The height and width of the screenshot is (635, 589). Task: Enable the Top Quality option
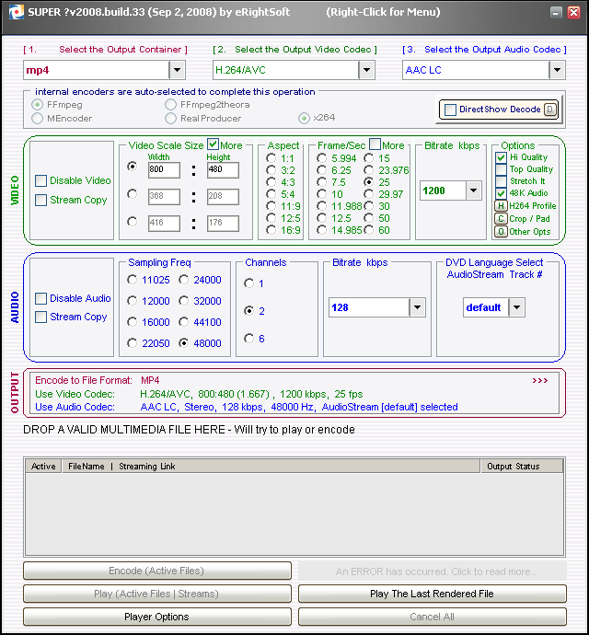[x=501, y=169]
